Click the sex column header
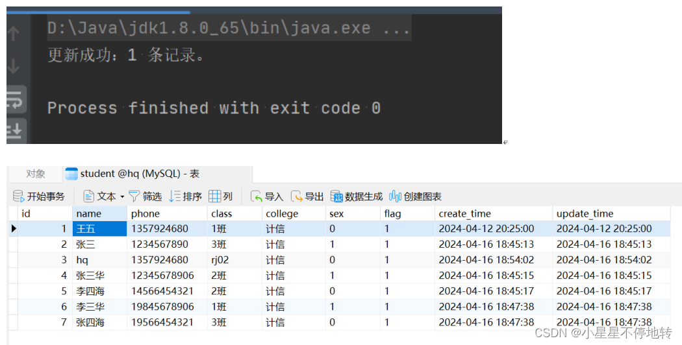 pos(353,213)
